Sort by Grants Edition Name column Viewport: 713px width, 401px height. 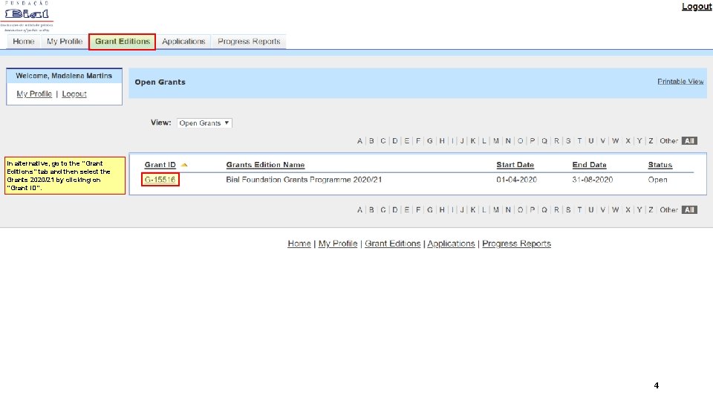(x=265, y=165)
